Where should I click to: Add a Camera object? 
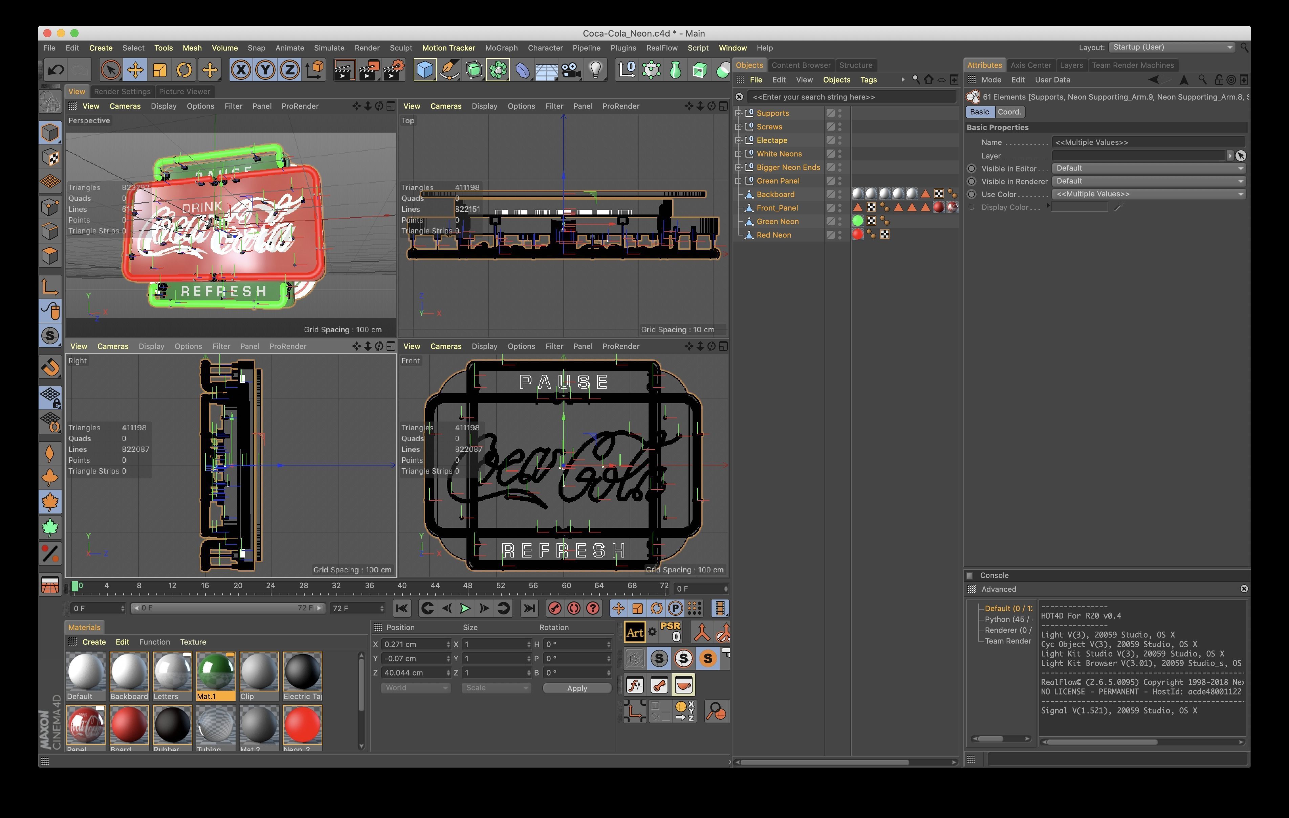point(571,70)
